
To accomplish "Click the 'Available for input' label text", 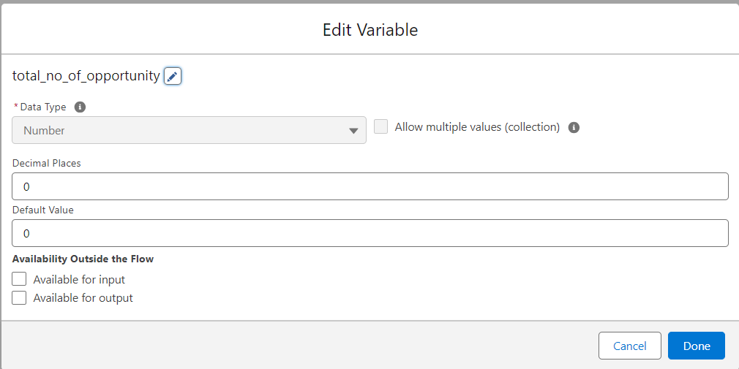I will pyautogui.click(x=79, y=279).
